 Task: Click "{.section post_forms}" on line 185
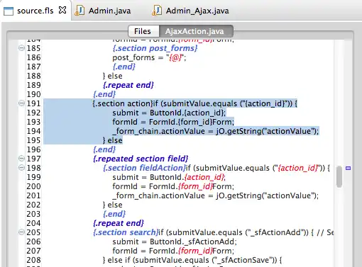tap(155, 48)
